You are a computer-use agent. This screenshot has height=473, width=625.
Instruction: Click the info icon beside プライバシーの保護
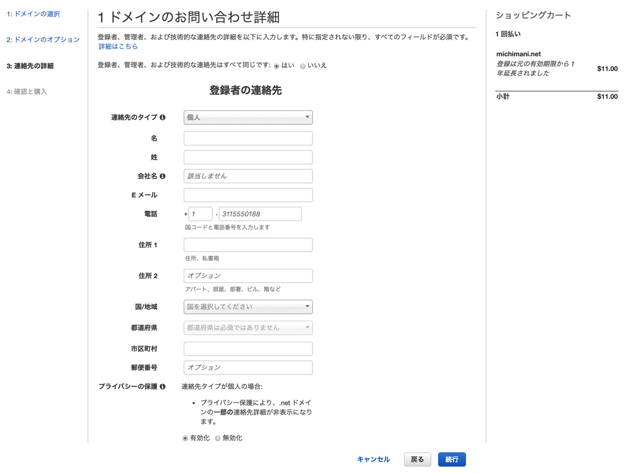pos(163,386)
